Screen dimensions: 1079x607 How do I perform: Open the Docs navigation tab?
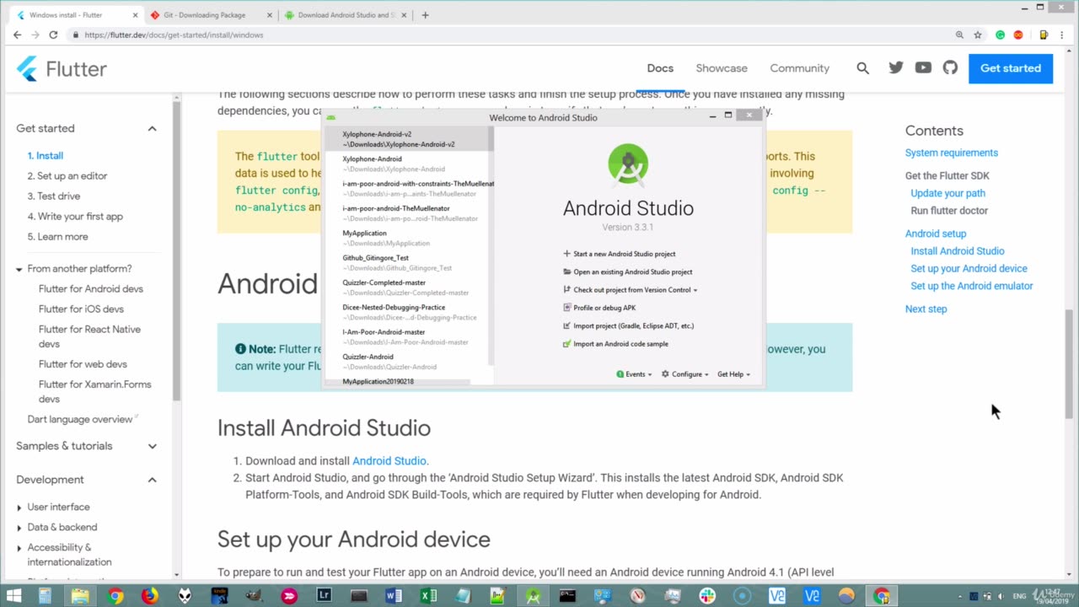(x=660, y=68)
